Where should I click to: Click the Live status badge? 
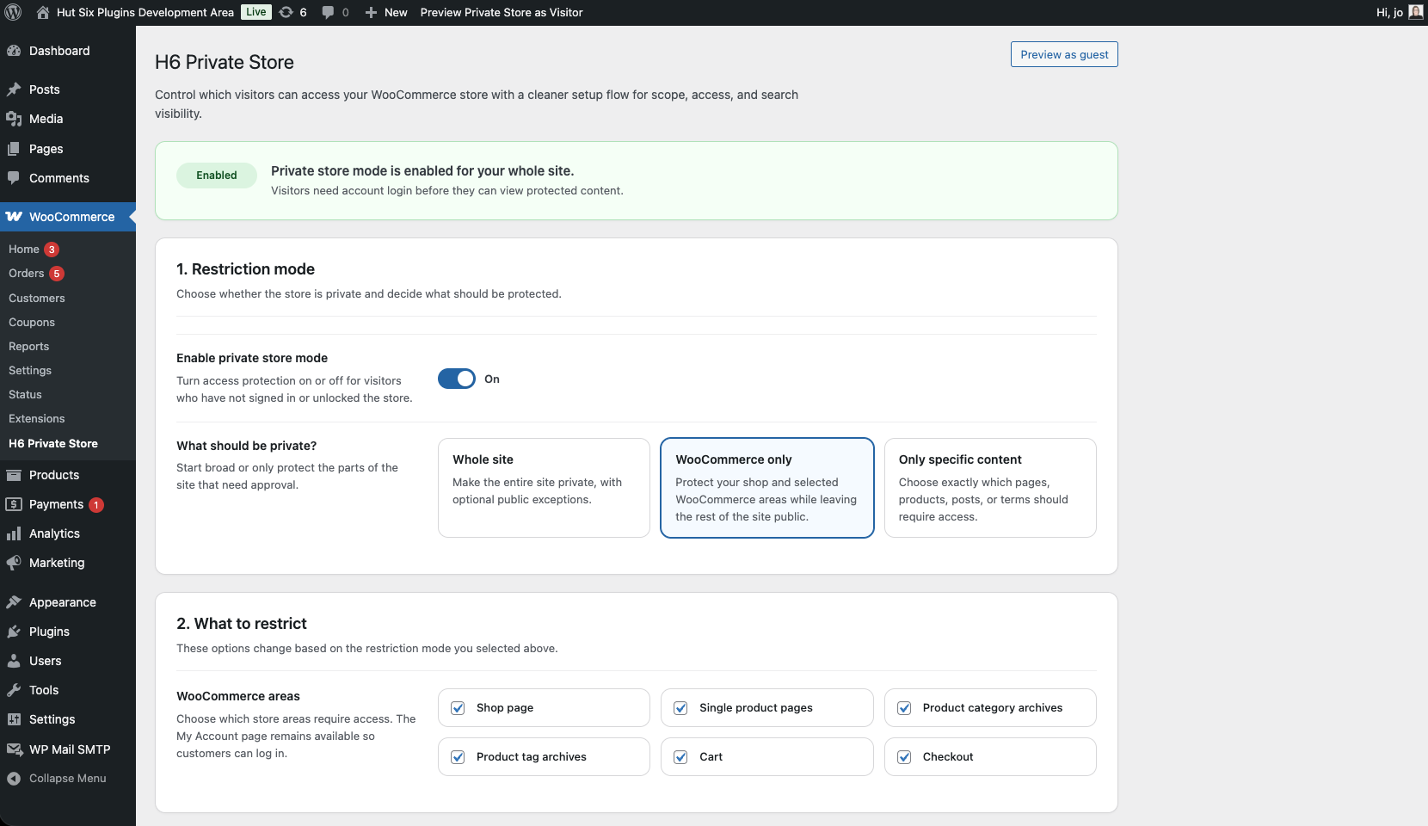coord(256,12)
